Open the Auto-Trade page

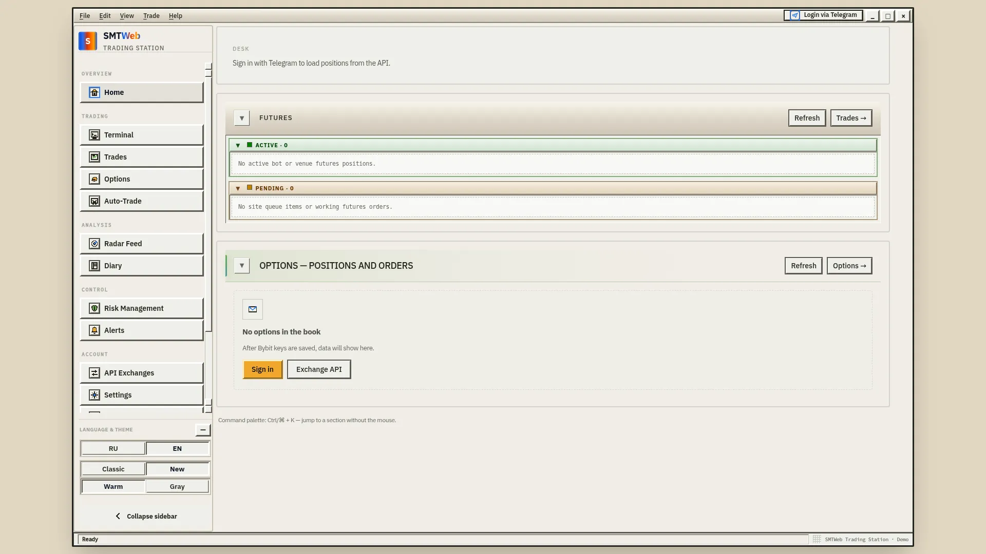click(x=142, y=201)
